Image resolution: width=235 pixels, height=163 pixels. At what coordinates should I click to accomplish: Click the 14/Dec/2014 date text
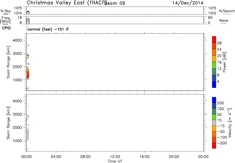(x=188, y=3)
